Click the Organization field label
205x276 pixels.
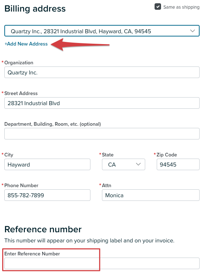(x=19, y=62)
